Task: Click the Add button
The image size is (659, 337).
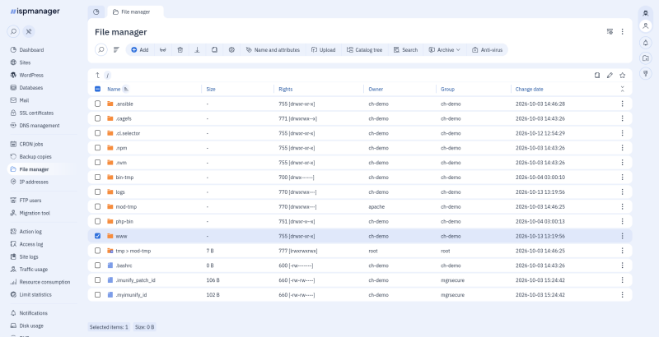Action: tap(139, 50)
